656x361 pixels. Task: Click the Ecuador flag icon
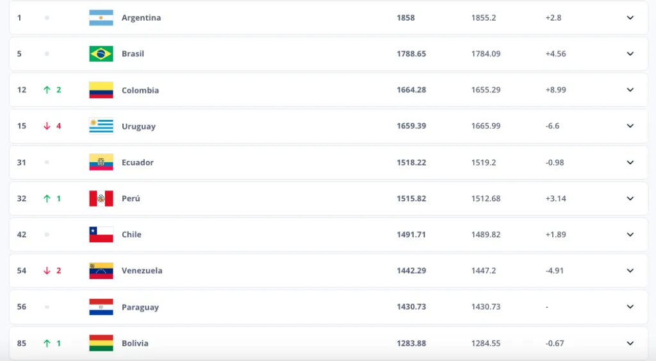101,162
